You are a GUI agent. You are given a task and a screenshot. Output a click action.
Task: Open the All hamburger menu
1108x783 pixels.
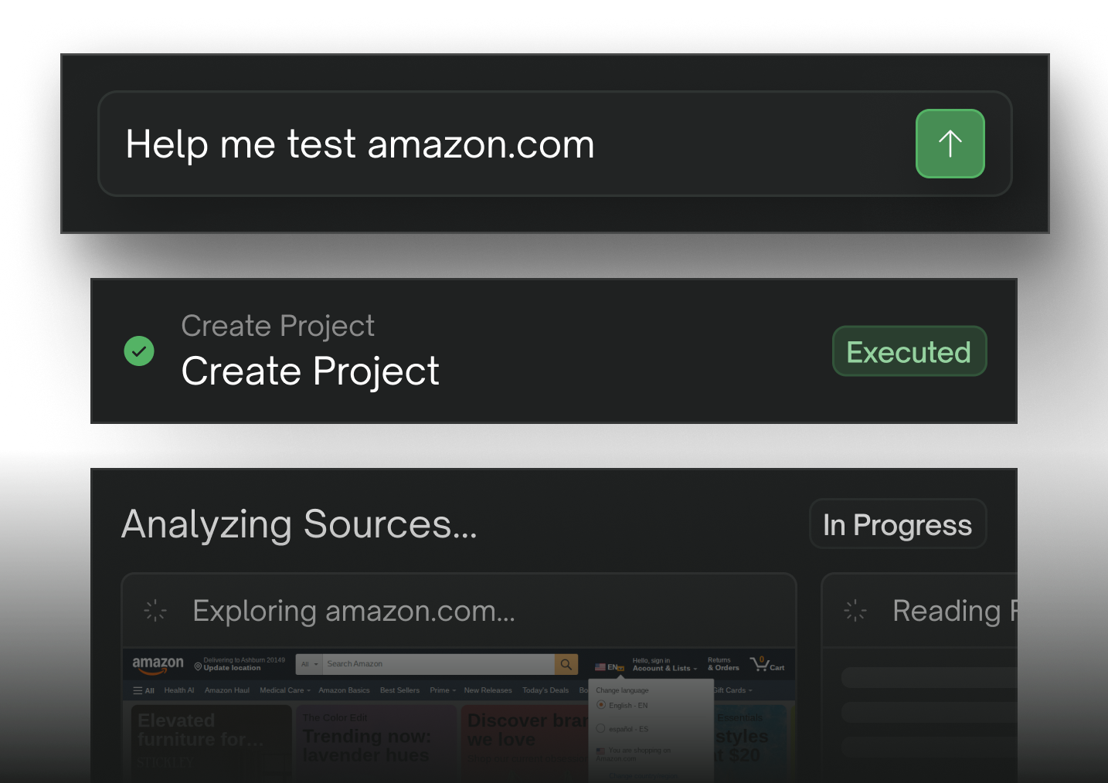(144, 690)
